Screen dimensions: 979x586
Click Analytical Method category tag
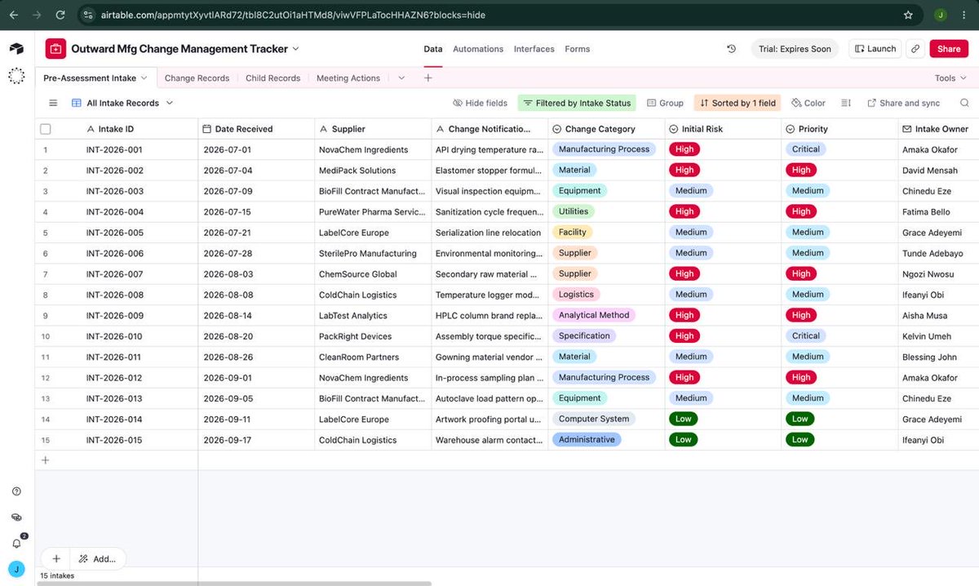point(594,315)
